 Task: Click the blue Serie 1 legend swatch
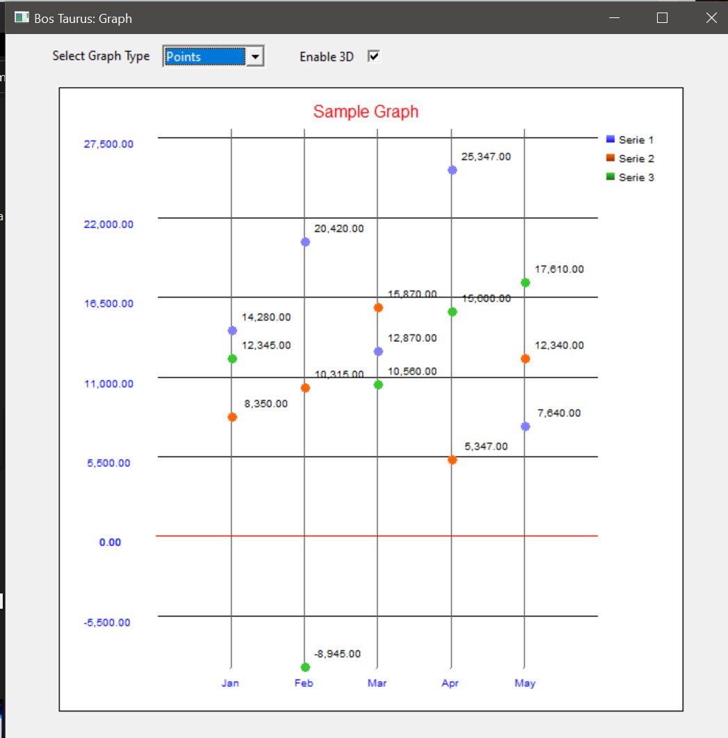(x=610, y=140)
